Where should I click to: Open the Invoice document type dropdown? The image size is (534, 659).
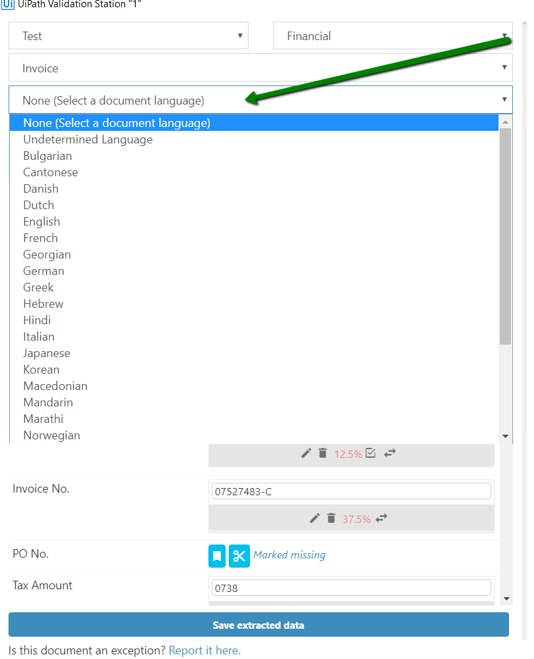pyautogui.click(x=260, y=67)
